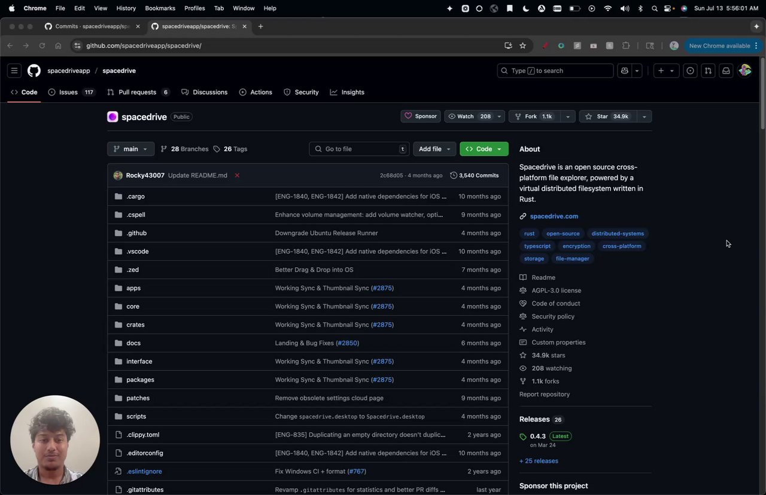766x495 pixels.
Task: Open the .editorconfig file
Action: click(x=145, y=453)
